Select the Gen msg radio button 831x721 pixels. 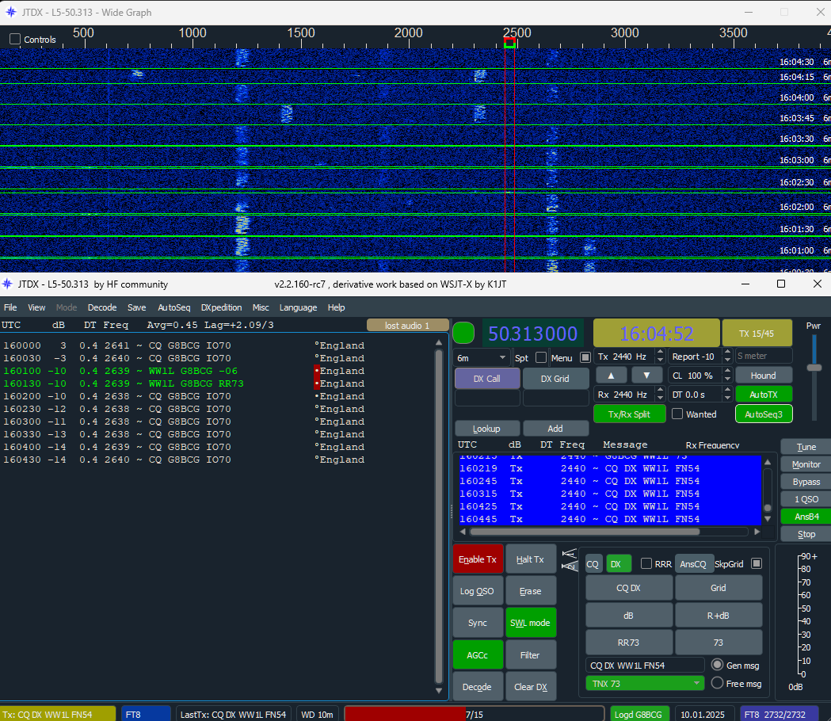coord(717,665)
